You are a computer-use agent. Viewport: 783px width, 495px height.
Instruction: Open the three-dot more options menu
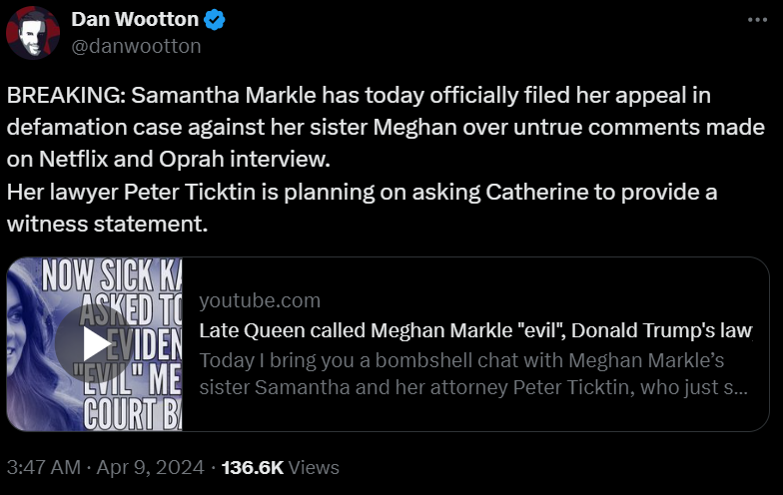(x=758, y=20)
